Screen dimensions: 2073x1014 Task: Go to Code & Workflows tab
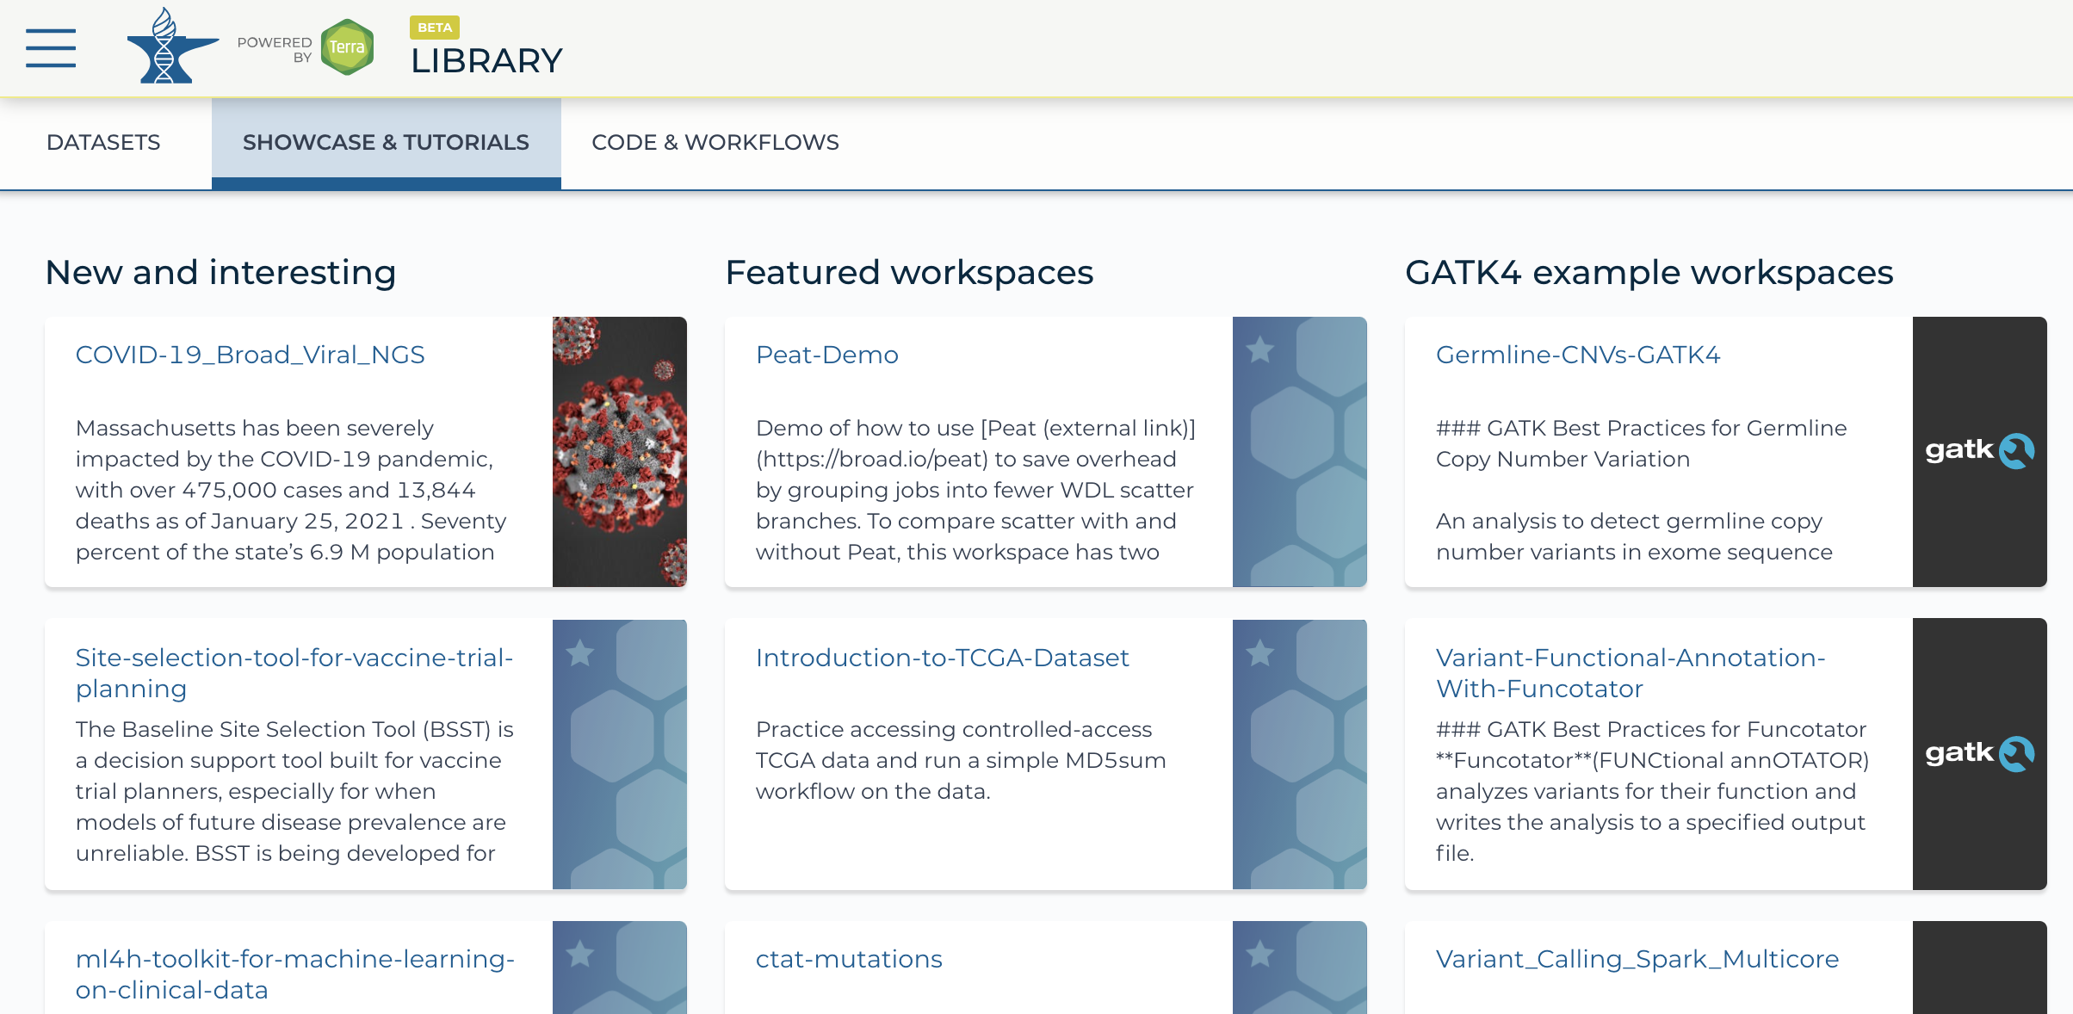715,142
